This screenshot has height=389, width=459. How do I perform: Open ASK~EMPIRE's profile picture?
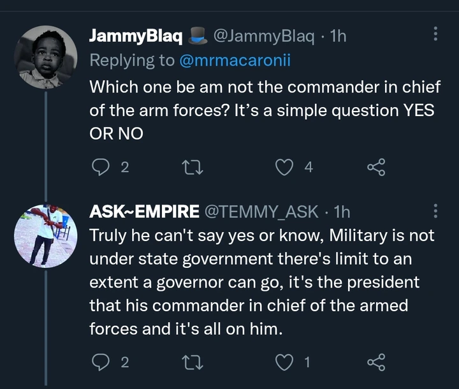click(45, 235)
